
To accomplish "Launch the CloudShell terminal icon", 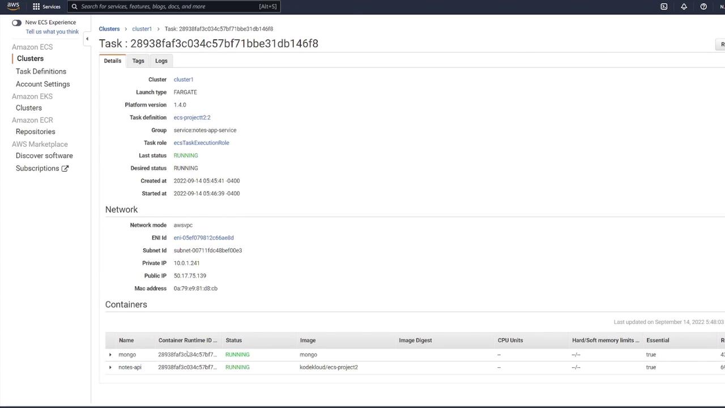I will pyautogui.click(x=664, y=7).
